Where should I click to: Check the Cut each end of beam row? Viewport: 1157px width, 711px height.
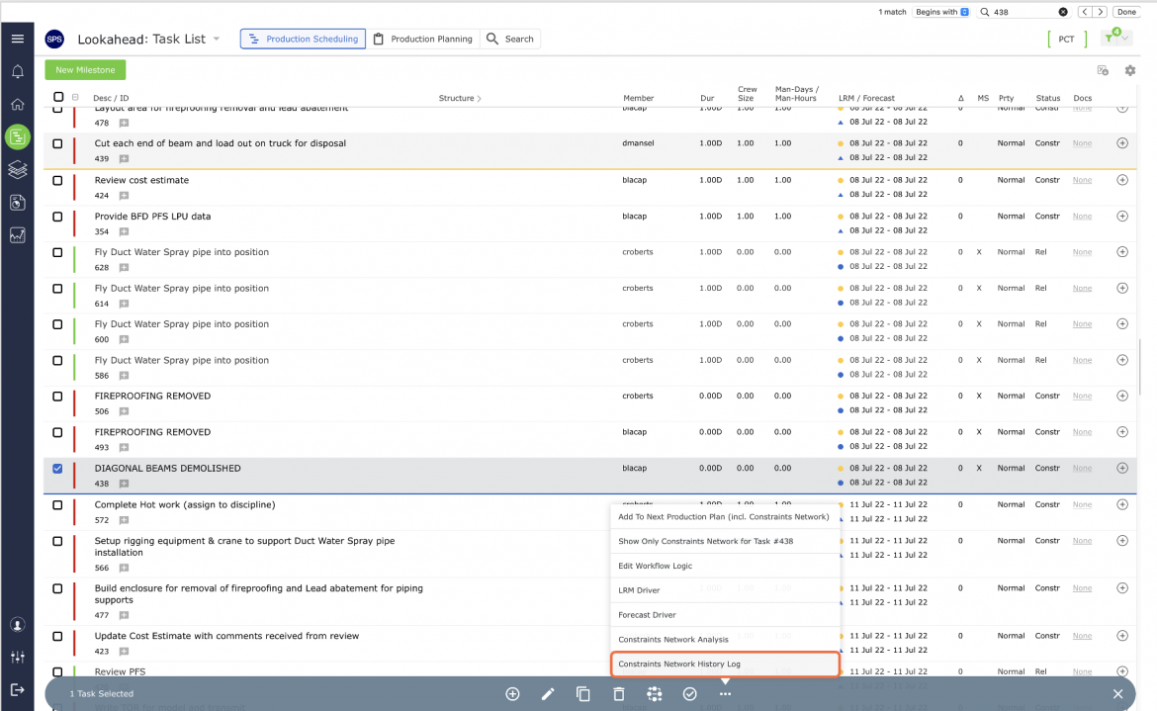pos(57,143)
